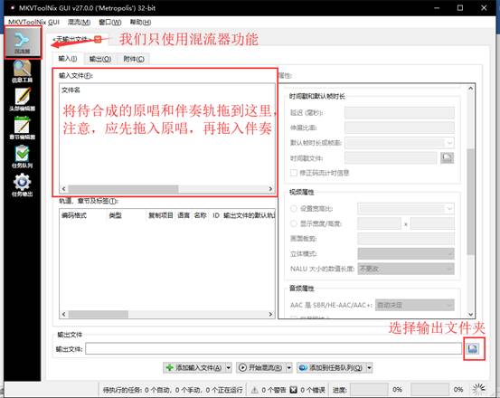Select the display width/height radio button
The image size is (500, 398).
tap(294, 223)
